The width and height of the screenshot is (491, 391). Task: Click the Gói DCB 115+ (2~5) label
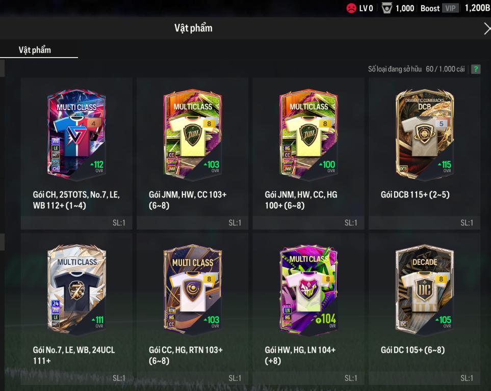[x=415, y=194]
